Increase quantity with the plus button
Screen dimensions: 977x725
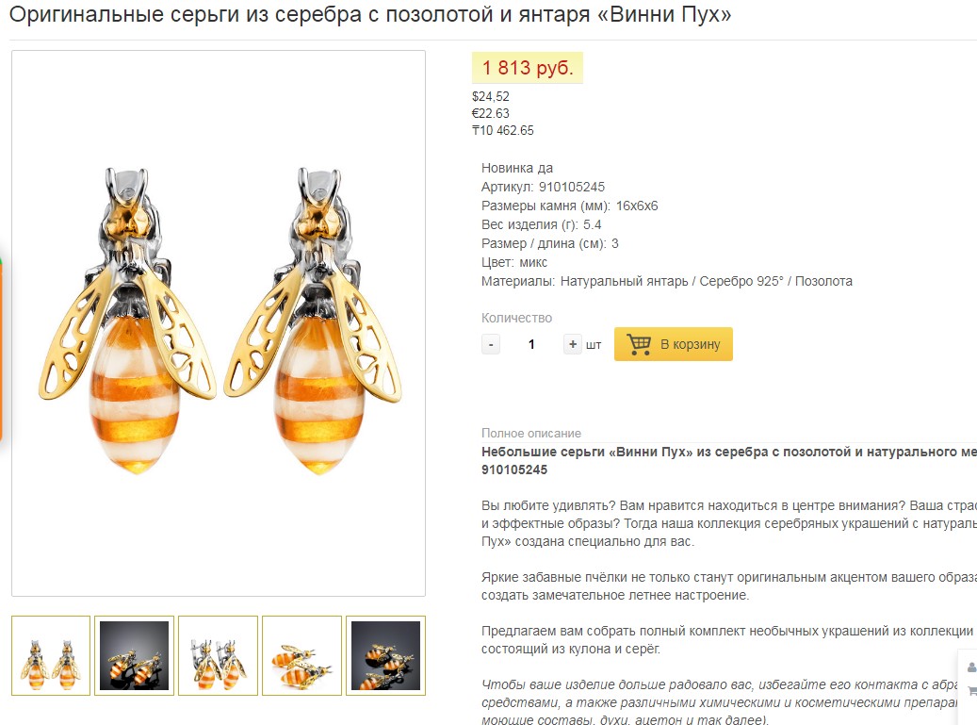[573, 344]
